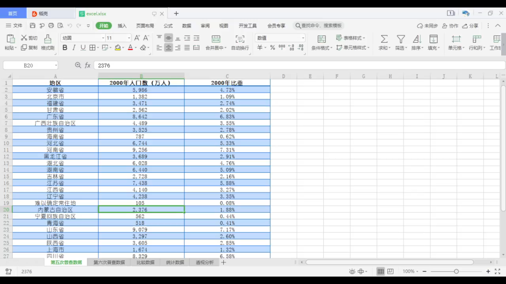Copy the selected cell
The image size is (506, 284).
coord(29,48)
